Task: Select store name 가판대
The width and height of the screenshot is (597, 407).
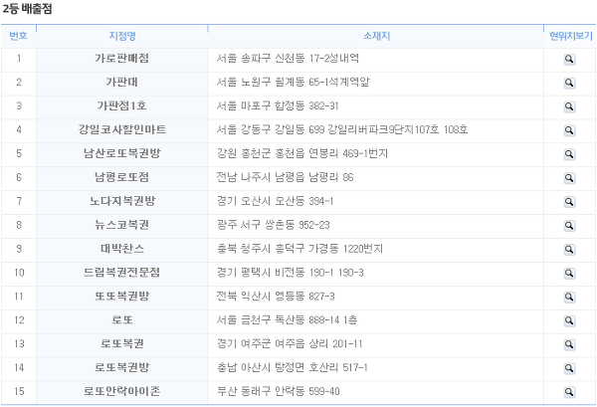Action: [121, 82]
